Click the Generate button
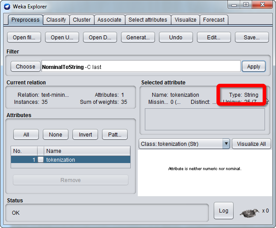 (x=138, y=37)
